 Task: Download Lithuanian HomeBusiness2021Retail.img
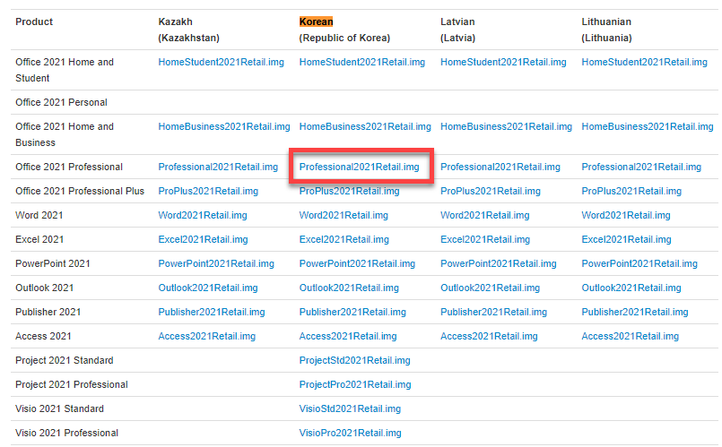pyautogui.click(x=648, y=126)
